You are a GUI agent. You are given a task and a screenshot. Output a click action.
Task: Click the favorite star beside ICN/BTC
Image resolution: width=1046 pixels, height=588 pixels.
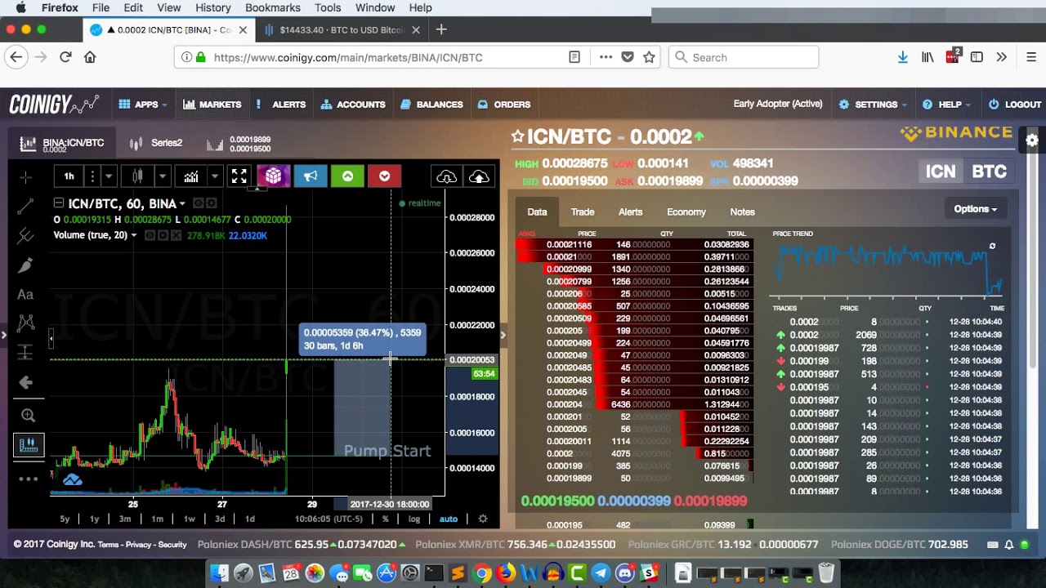click(517, 137)
